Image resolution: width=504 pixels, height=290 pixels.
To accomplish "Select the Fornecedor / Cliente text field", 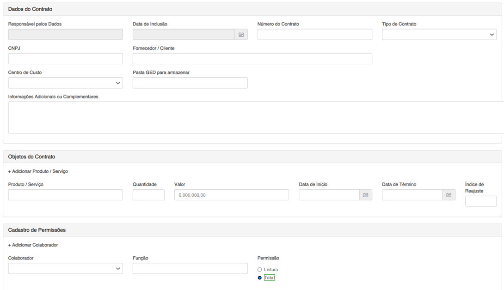I will click(x=252, y=59).
